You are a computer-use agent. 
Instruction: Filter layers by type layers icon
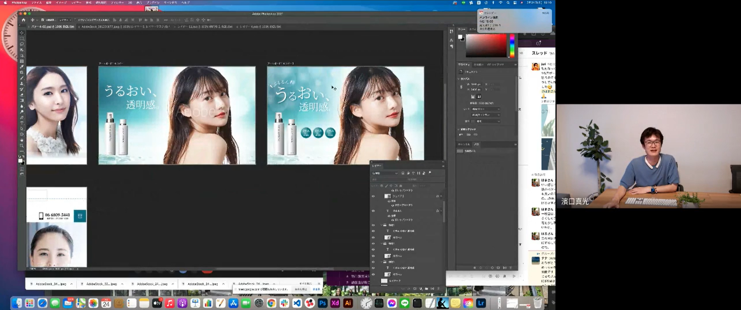413,173
